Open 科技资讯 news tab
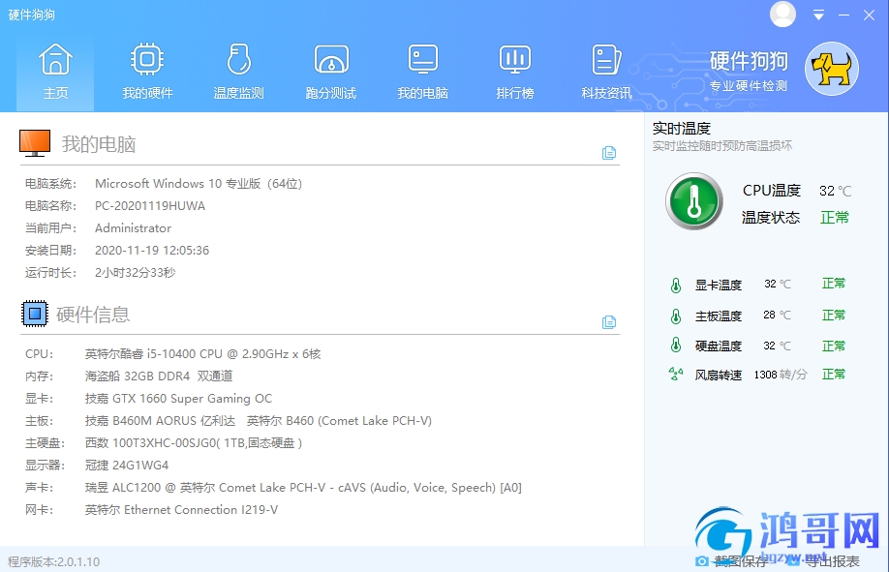The width and height of the screenshot is (889, 572). (x=606, y=72)
